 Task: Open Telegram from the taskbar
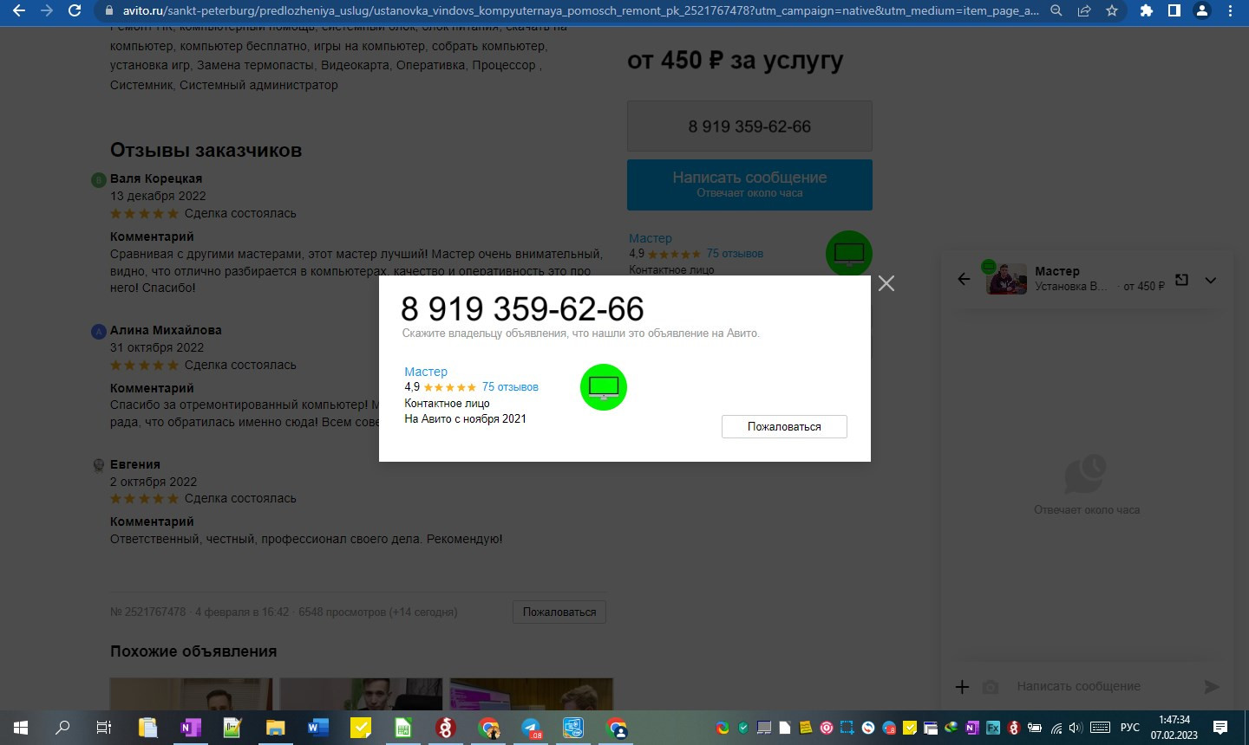tap(531, 728)
